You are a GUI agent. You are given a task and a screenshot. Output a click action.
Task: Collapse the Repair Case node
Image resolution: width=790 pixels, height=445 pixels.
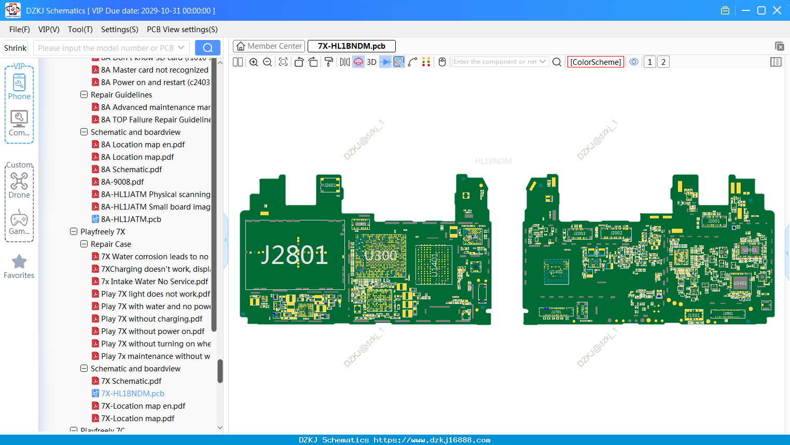(84, 244)
